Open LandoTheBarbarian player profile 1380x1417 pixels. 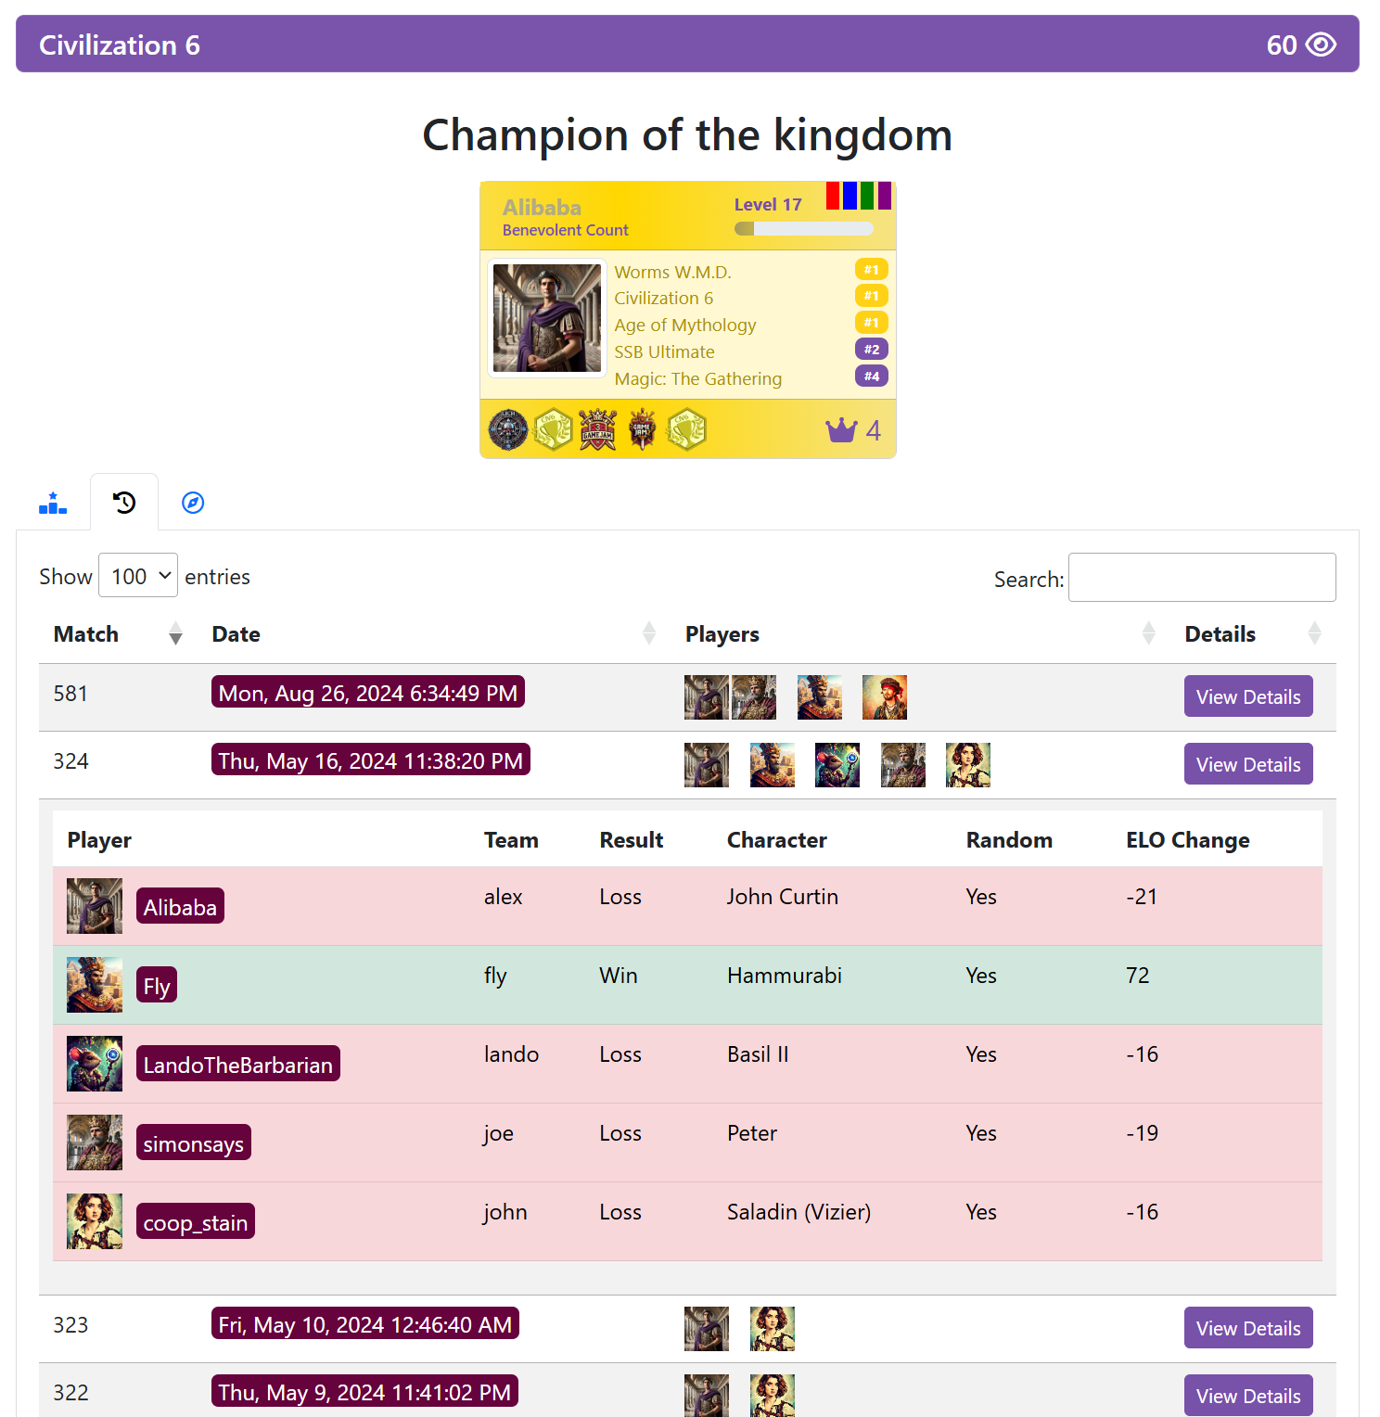(x=238, y=1064)
